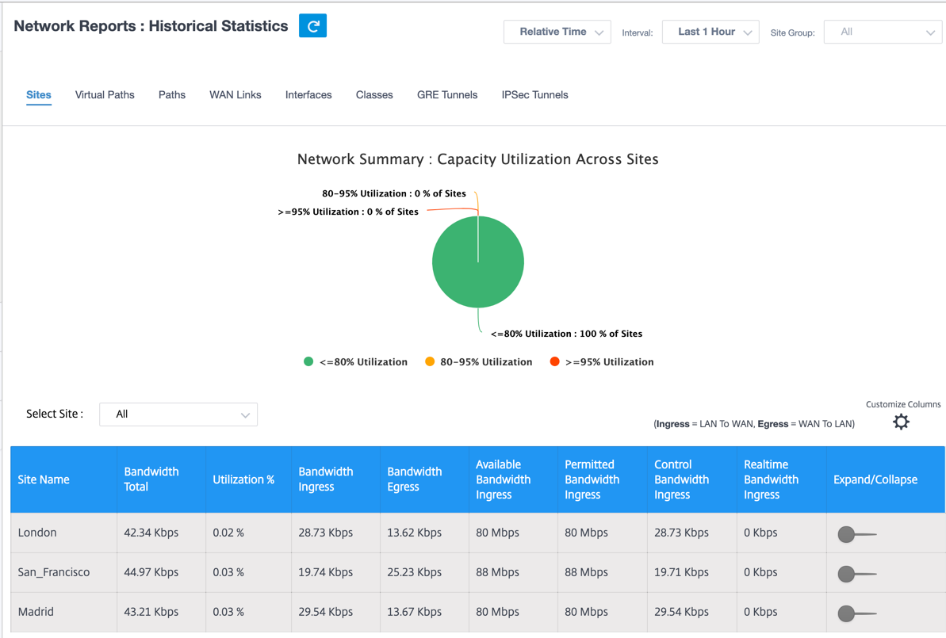Screen dimensions: 946x638
Task: Click the Expand/Collapse column header
Action: pyautogui.click(x=885, y=479)
